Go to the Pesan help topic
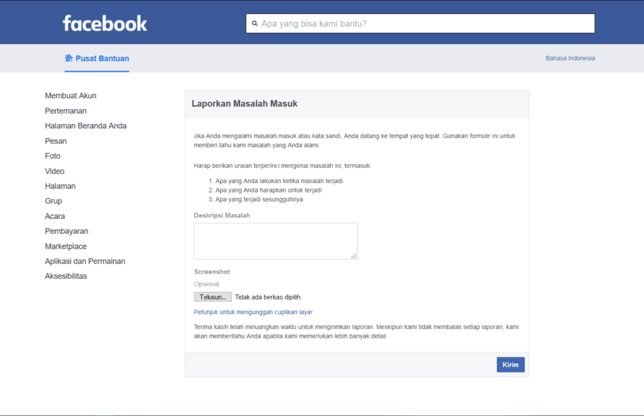 55,141
